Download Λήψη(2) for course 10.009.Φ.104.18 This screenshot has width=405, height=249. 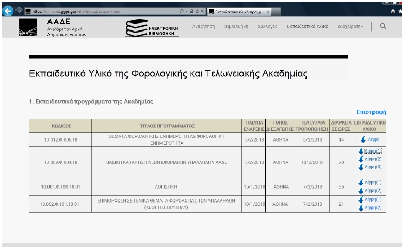click(x=372, y=159)
